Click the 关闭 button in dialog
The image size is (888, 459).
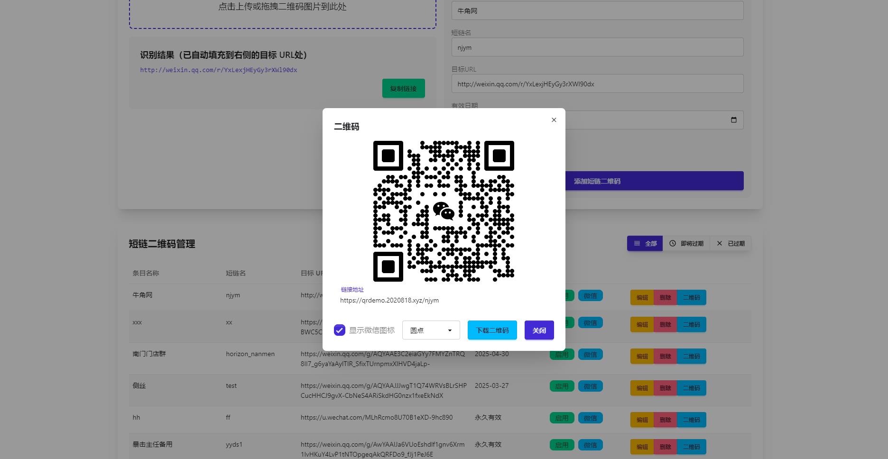pyautogui.click(x=539, y=330)
